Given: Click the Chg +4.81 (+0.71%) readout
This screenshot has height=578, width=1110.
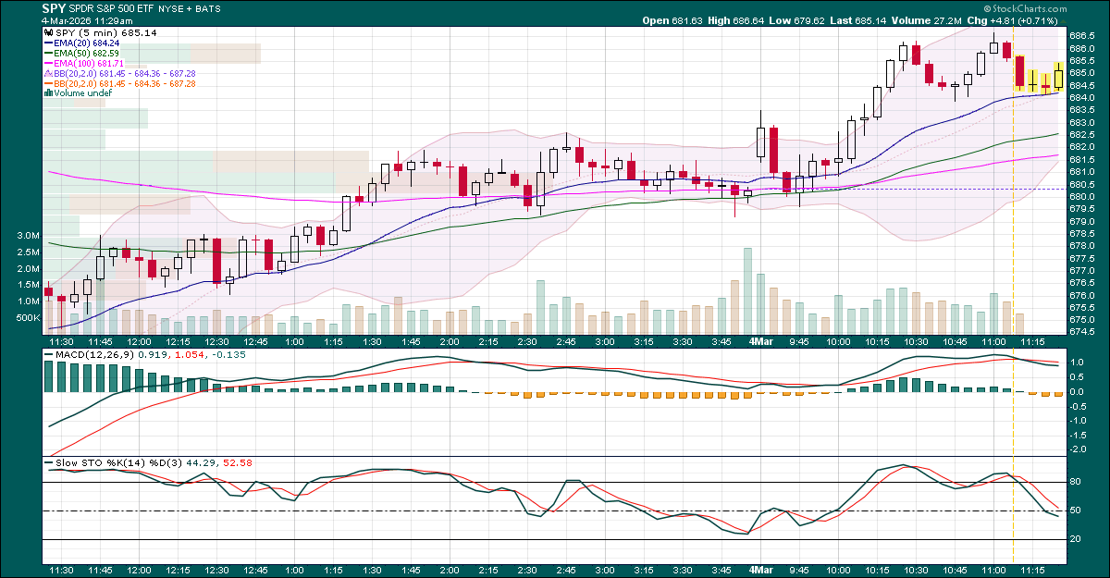Looking at the screenshot, I should [x=1014, y=20].
